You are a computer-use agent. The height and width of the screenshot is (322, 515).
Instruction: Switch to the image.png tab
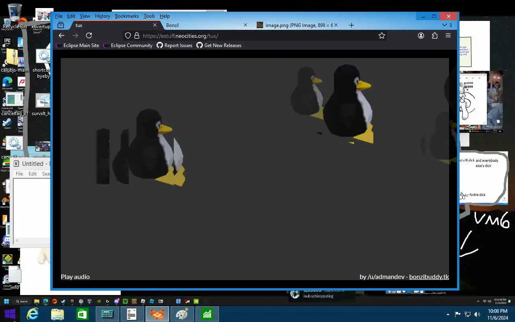(298, 25)
